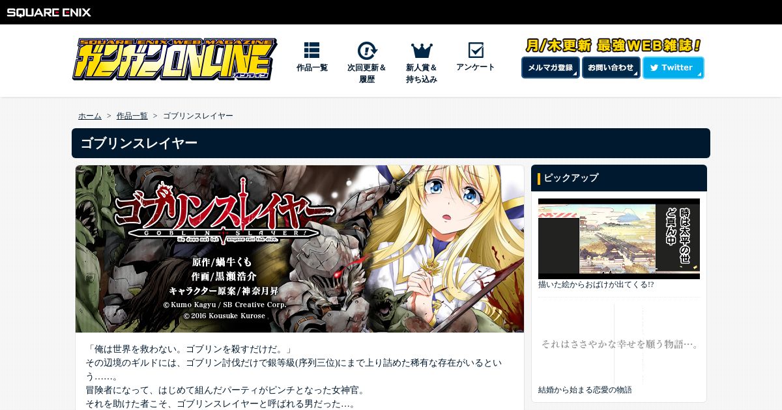Click the ガンガンONLINE site logo

tap(175, 59)
